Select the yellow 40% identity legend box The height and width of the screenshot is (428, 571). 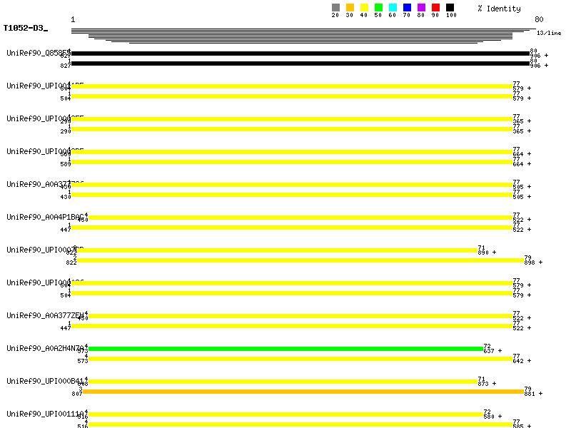point(364,8)
